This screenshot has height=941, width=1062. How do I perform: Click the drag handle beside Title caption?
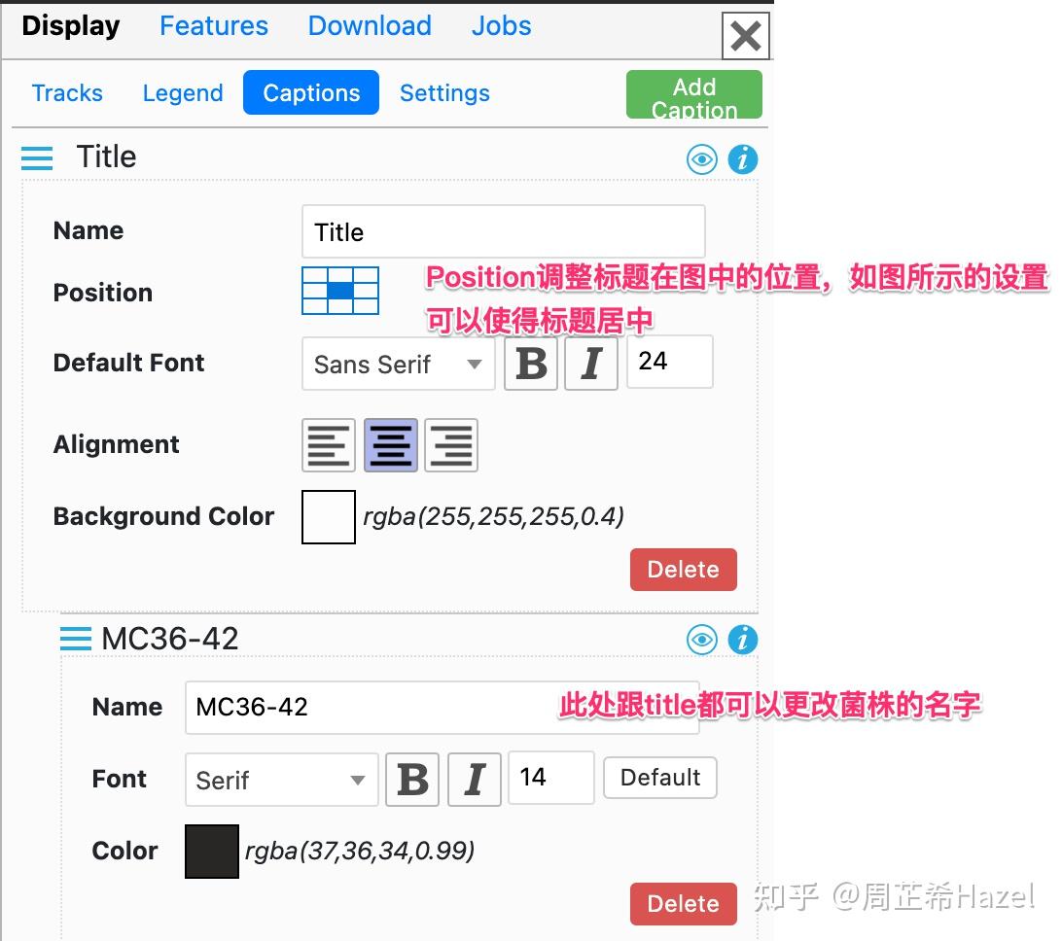coord(36,157)
